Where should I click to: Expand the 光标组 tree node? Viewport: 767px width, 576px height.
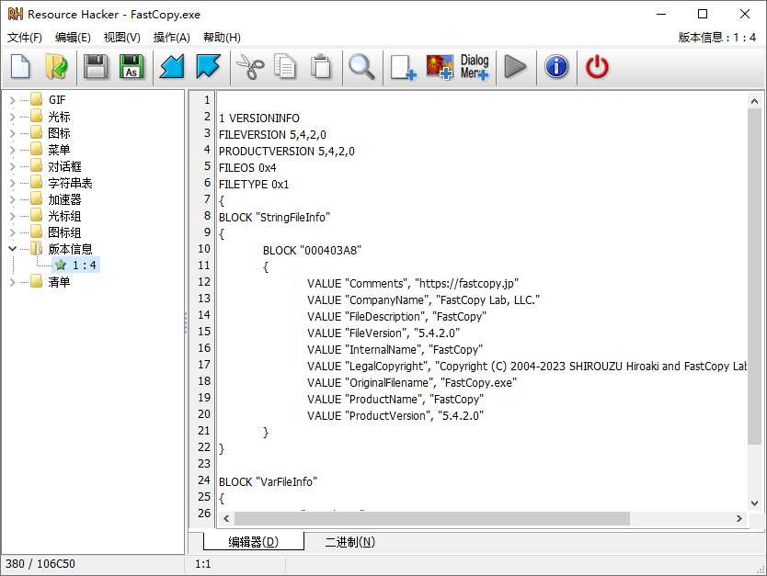point(12,216)
